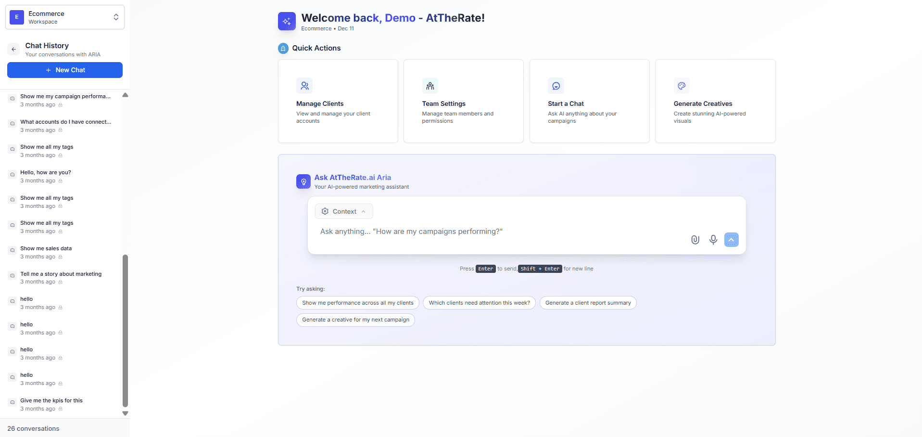Attach a file with the paperclip icon
This screenshot has width=922, height=437.
point(695,240)
